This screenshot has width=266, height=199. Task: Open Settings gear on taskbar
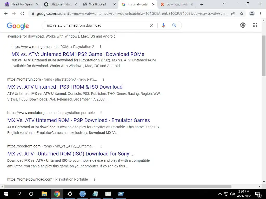[70, 194]
